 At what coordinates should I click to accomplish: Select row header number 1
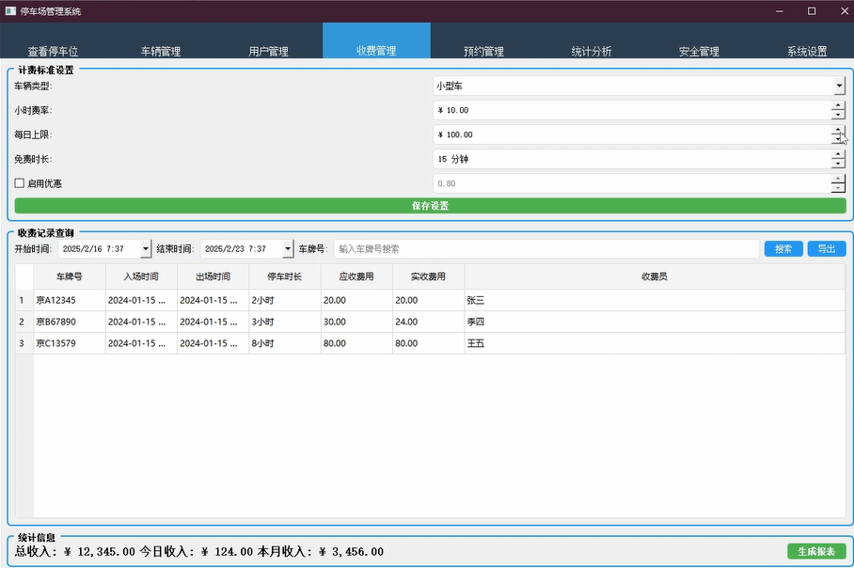[24, 300]
